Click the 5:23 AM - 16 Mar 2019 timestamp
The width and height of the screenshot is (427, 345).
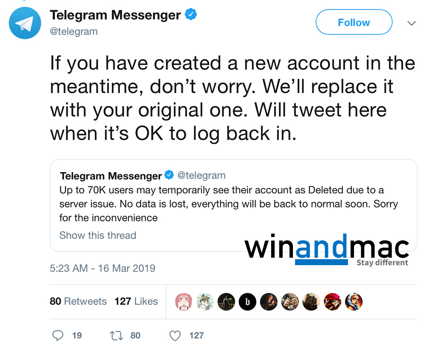click(102, 269)
